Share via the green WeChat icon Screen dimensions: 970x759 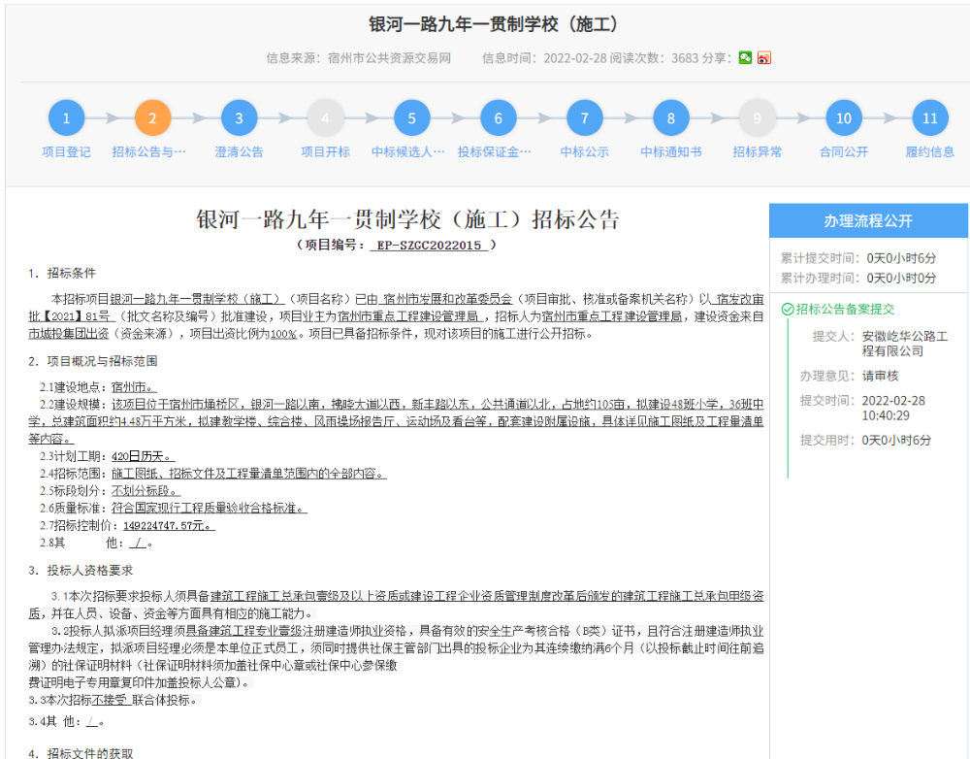tap(745, 57)
